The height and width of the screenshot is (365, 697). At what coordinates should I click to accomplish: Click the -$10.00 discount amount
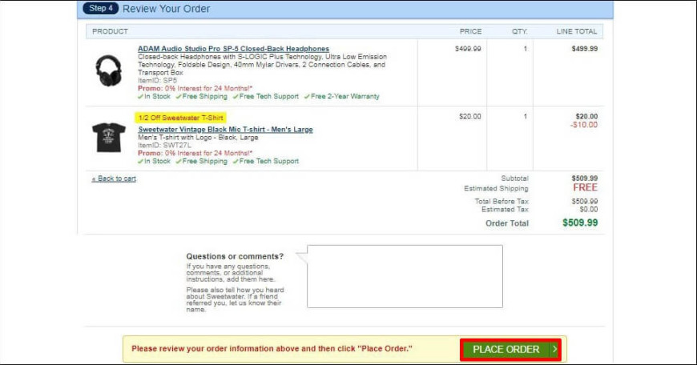pos(584,125)
